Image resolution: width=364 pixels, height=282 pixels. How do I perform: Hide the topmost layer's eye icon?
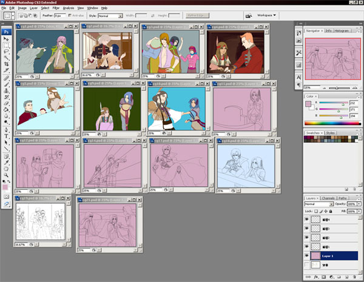[x=306, y=219]
